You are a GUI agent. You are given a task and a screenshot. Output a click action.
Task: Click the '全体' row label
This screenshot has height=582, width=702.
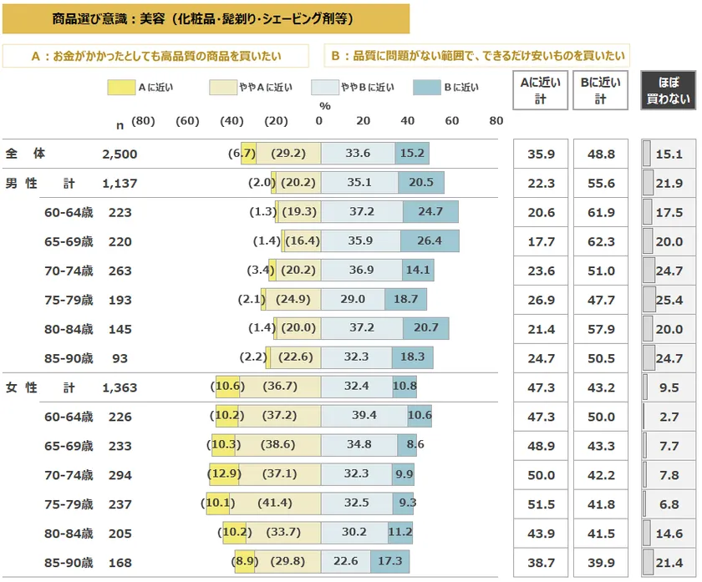[25, 154]
